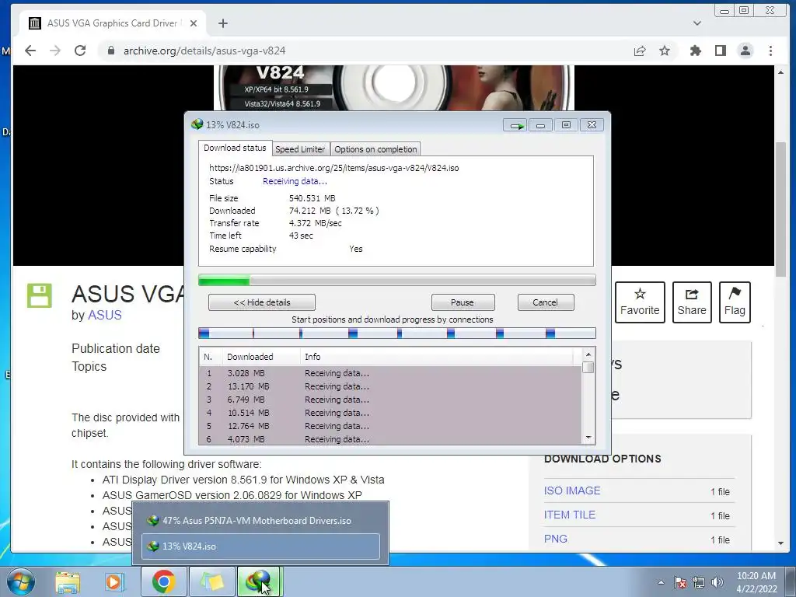The image size is (796, 597).
Task: Click Chrome's forward arrow
Action: pyautogui.click(x=55, y=51)
